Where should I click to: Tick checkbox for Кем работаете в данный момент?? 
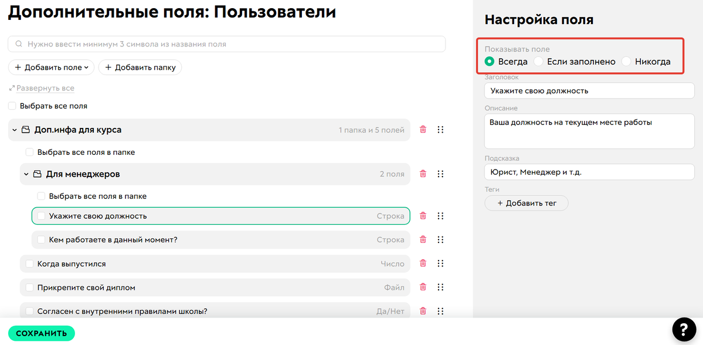coord(41,239)
